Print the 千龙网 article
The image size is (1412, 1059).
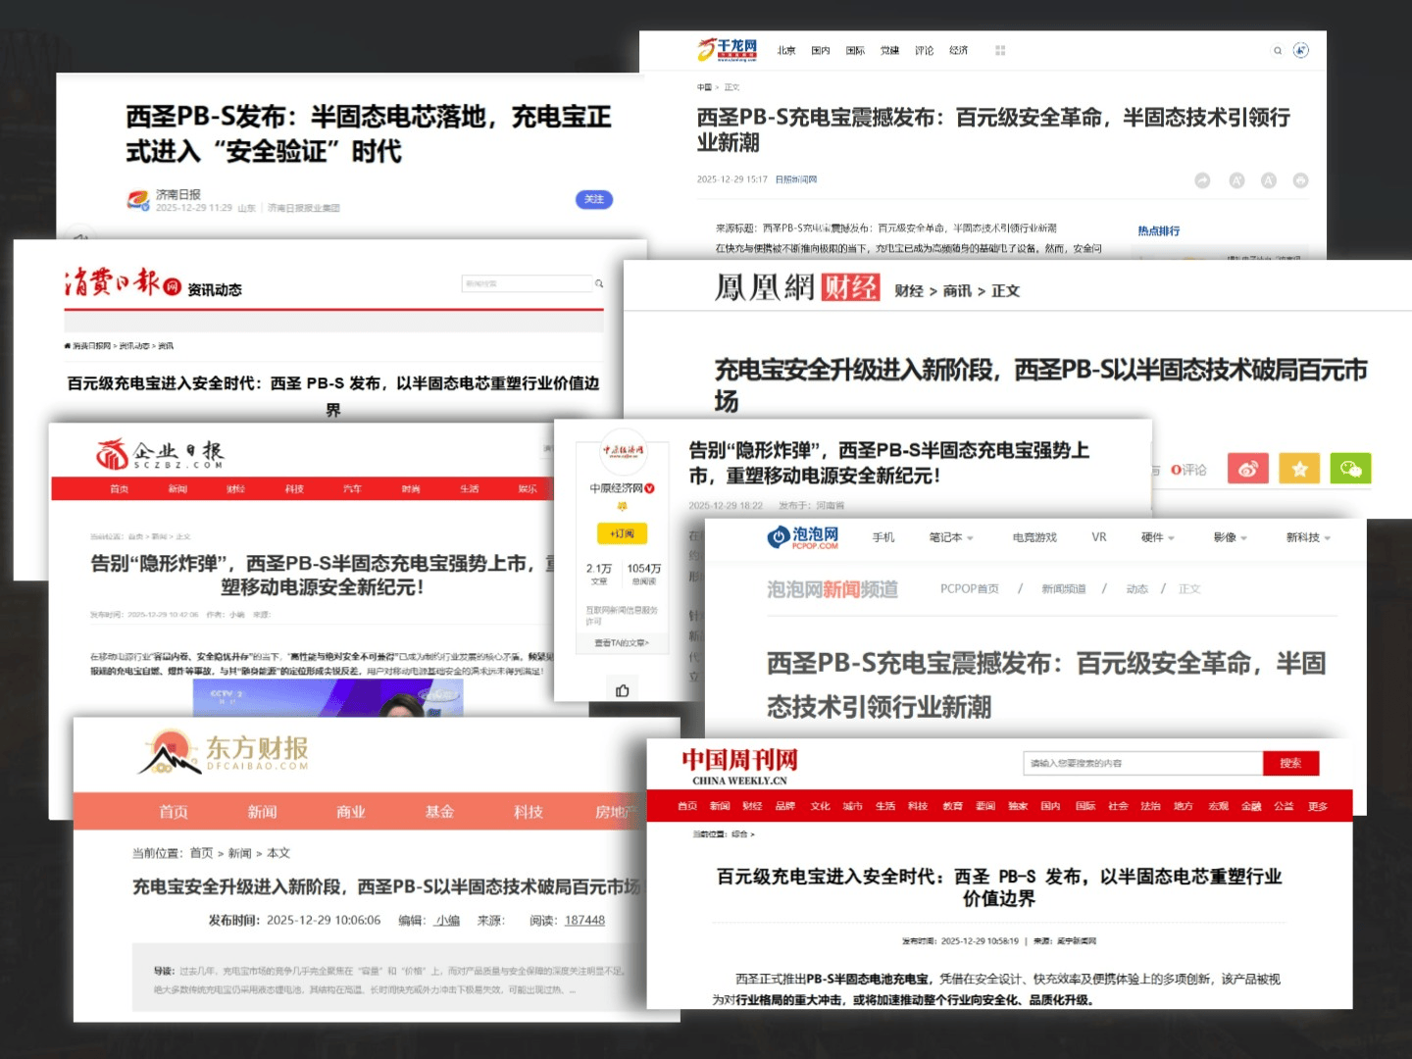point(1301,180)
